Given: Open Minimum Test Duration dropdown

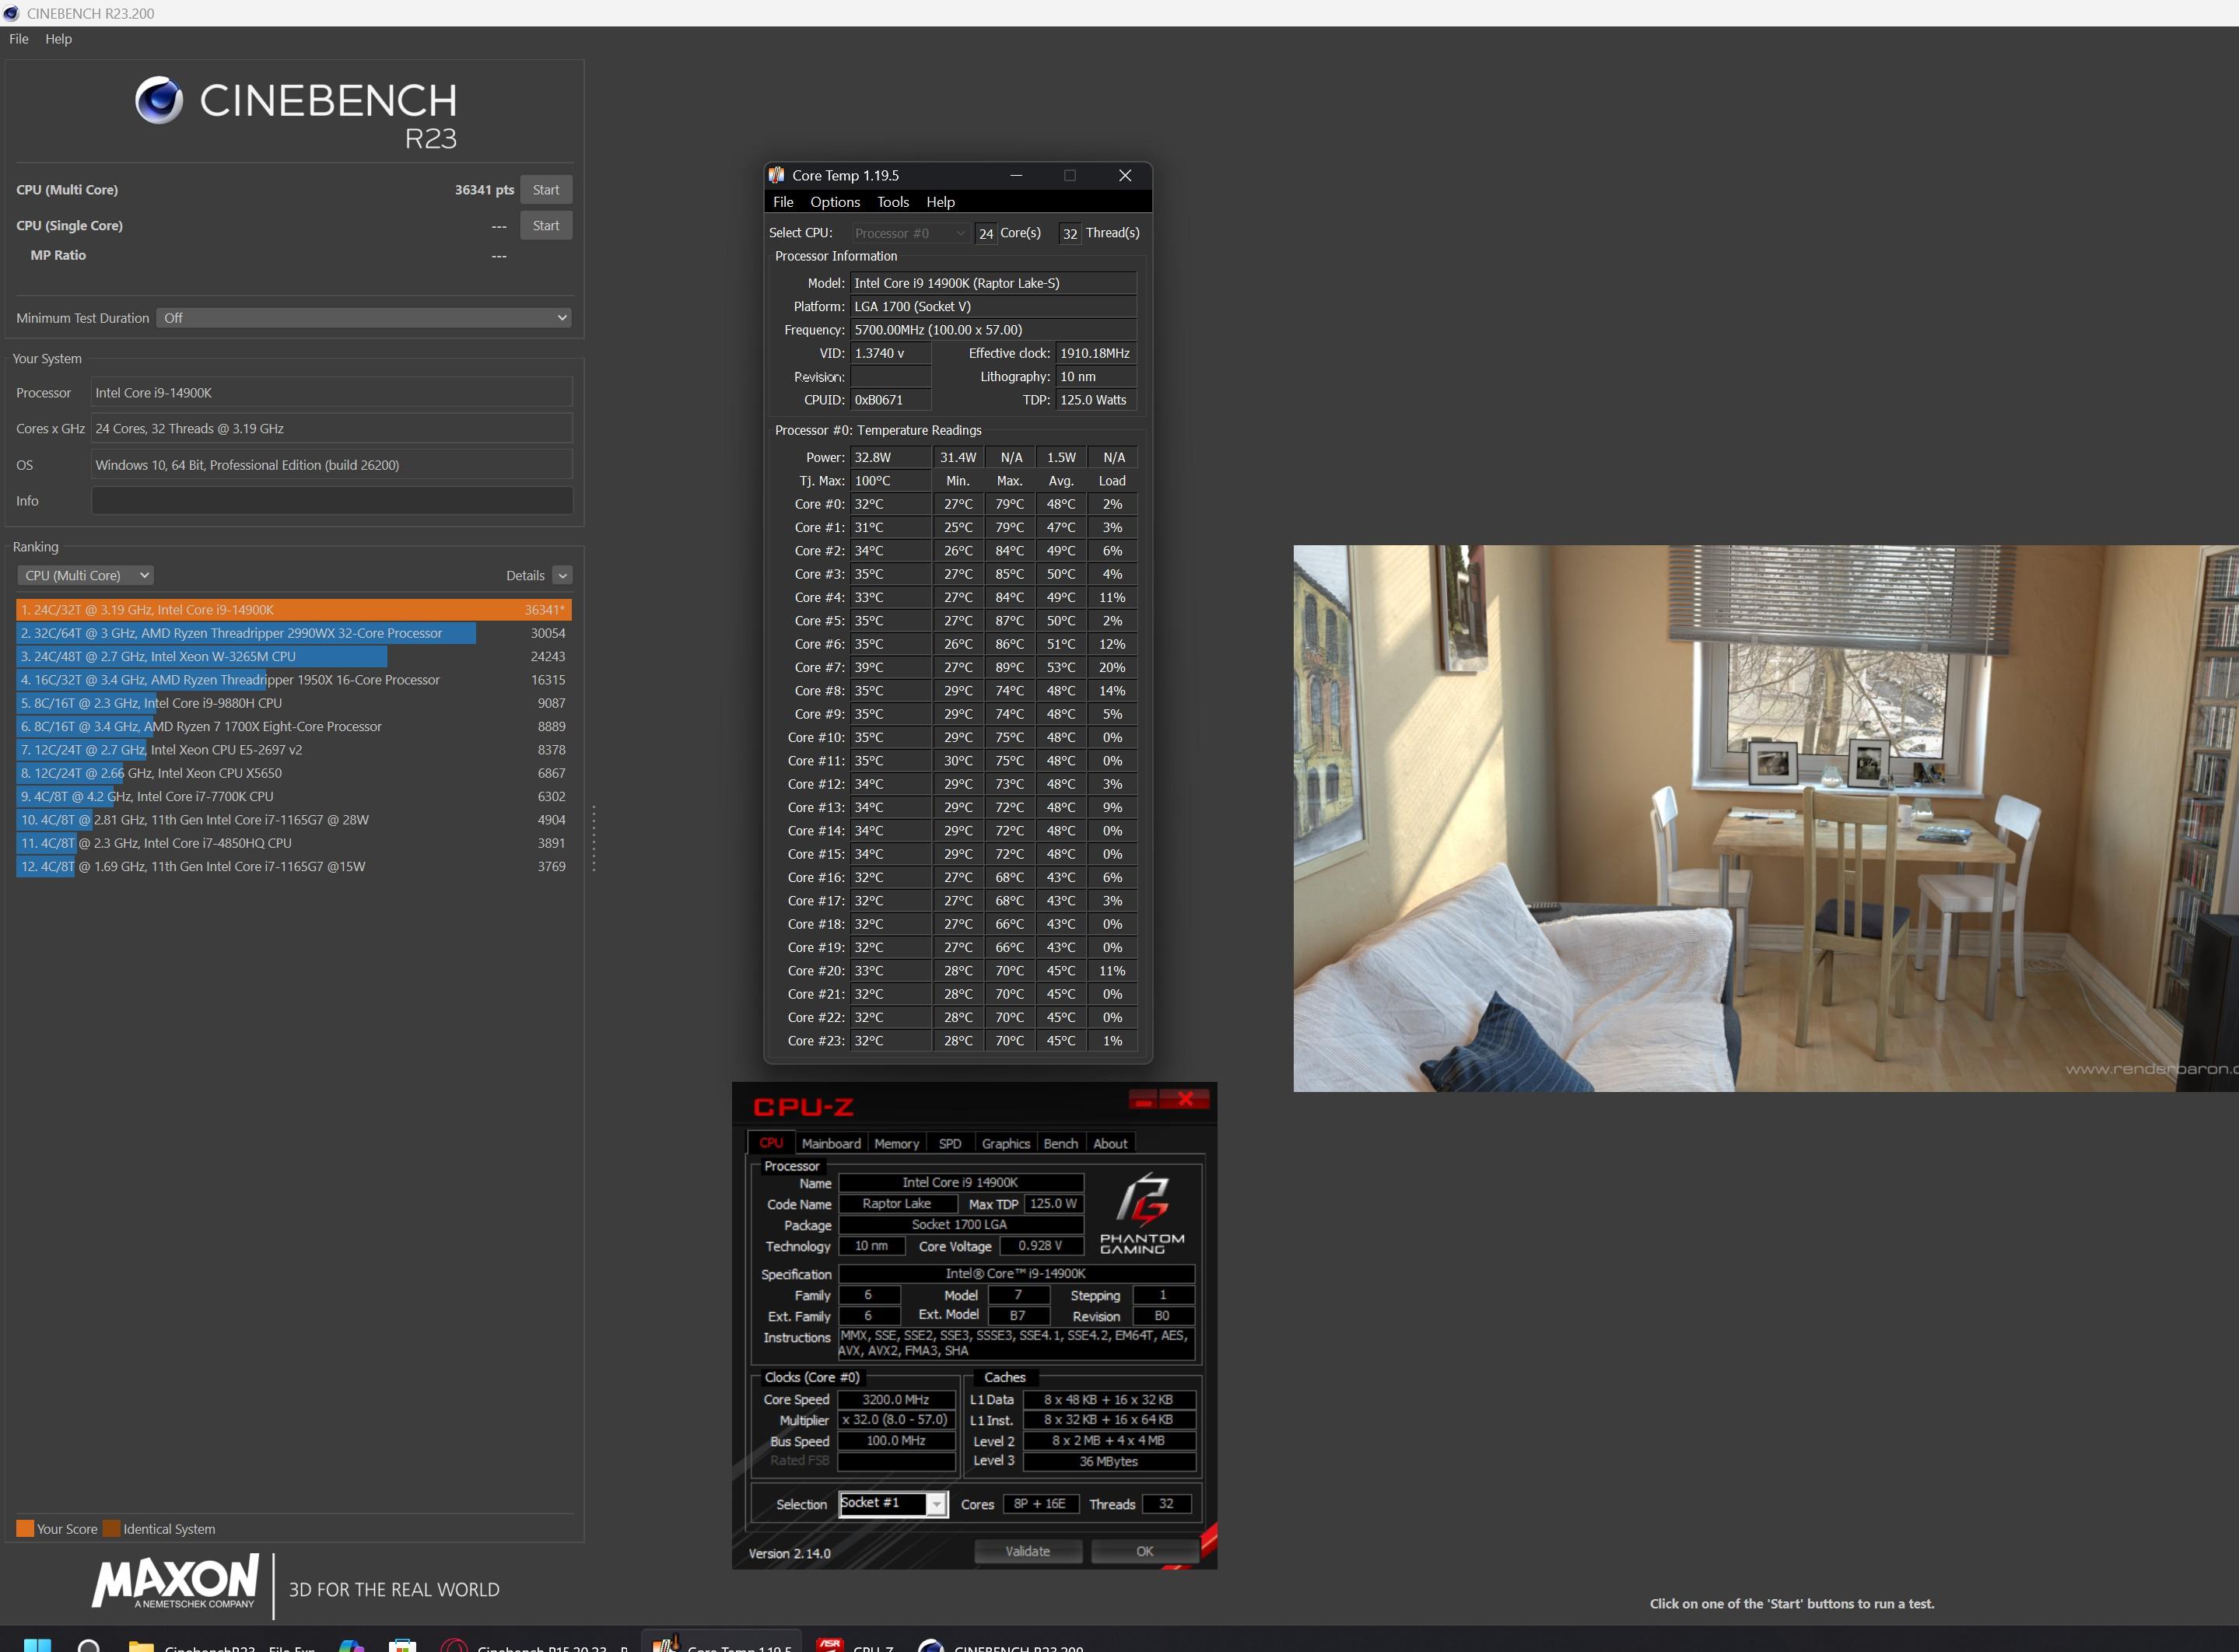Looking at the screenshot, I should click(x=364, y=318).
